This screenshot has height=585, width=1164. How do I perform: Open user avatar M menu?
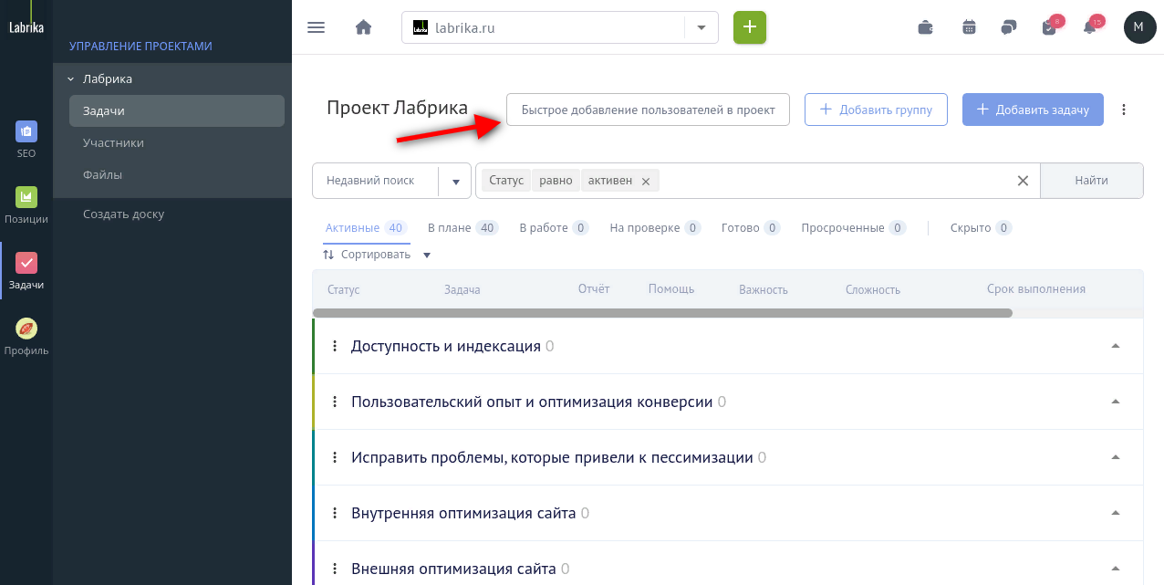click(x=1139, y=27)
